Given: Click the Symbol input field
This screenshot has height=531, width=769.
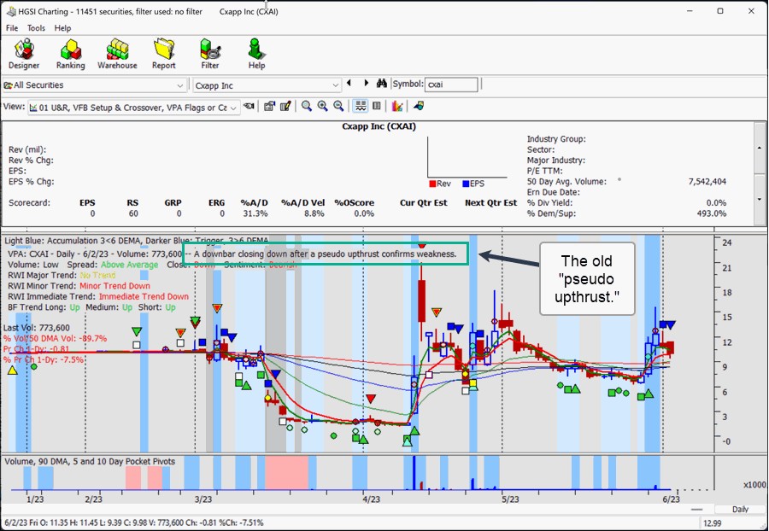Looking at the screenshot, I should (x=451, y=85).
